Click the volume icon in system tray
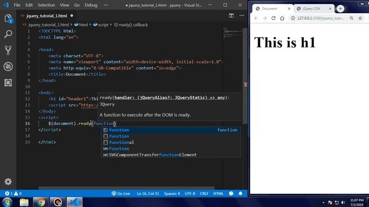 tap(343, 202)
